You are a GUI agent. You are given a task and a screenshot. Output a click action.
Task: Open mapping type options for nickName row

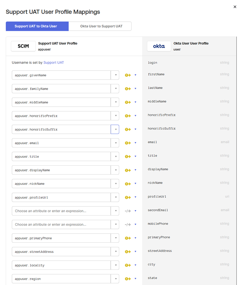coord(135,184)
